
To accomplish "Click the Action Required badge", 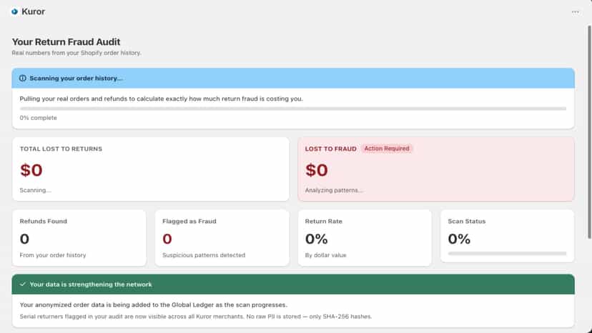I will coord(387,149).
